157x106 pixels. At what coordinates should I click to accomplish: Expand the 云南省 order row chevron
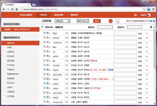click(x=147, y=33)
